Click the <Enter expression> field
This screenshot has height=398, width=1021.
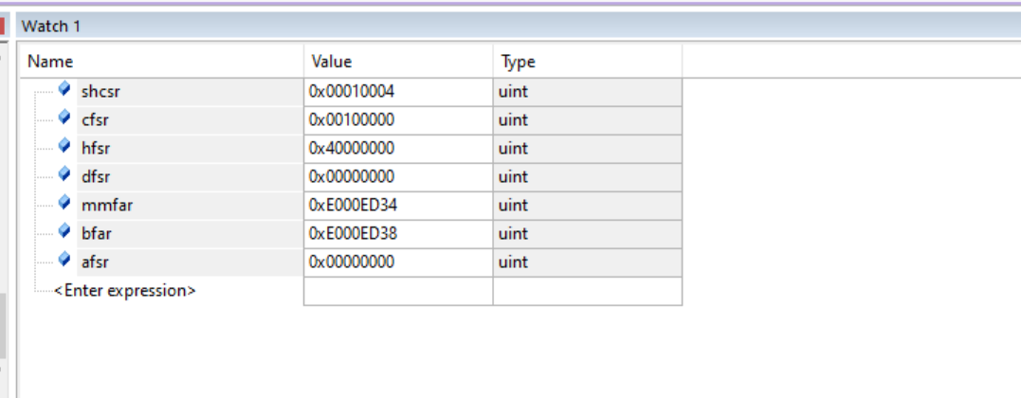coord(125,291)
